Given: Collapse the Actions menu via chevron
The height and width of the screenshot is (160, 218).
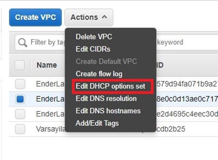Looking at the screenshot, I should [104, 17].
